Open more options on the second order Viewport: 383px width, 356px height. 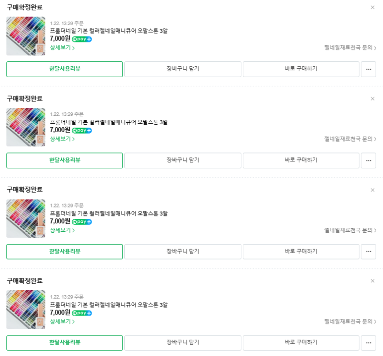[368, 160]
